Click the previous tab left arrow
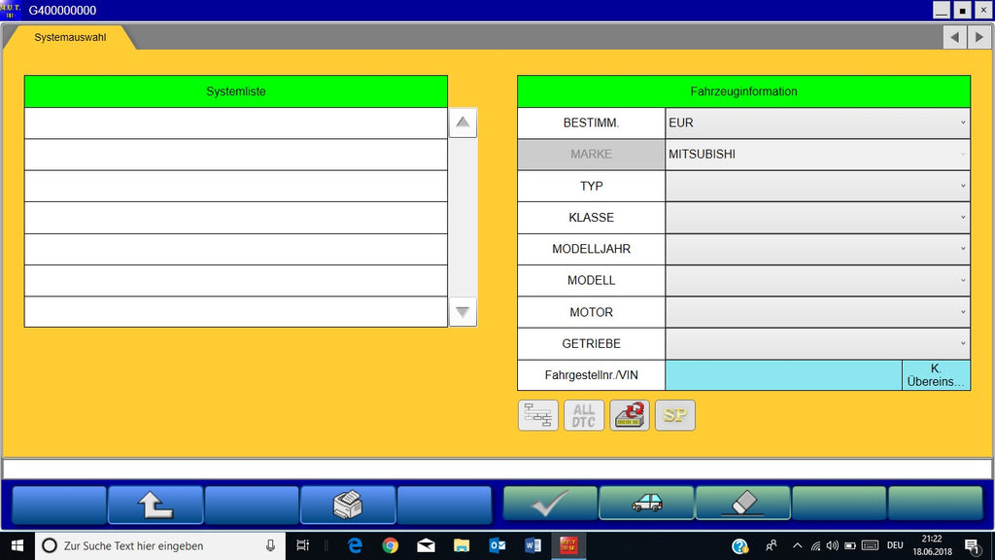 [x=954, y=38]
